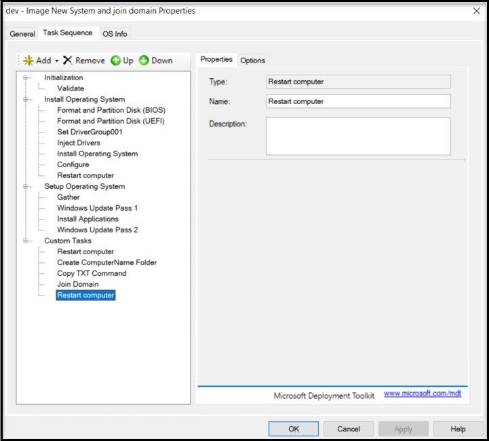The width and height of the screenshot is (489, 441).
Task: Open the www.microsoft.com/mdt link
Action: coord(423,393)
